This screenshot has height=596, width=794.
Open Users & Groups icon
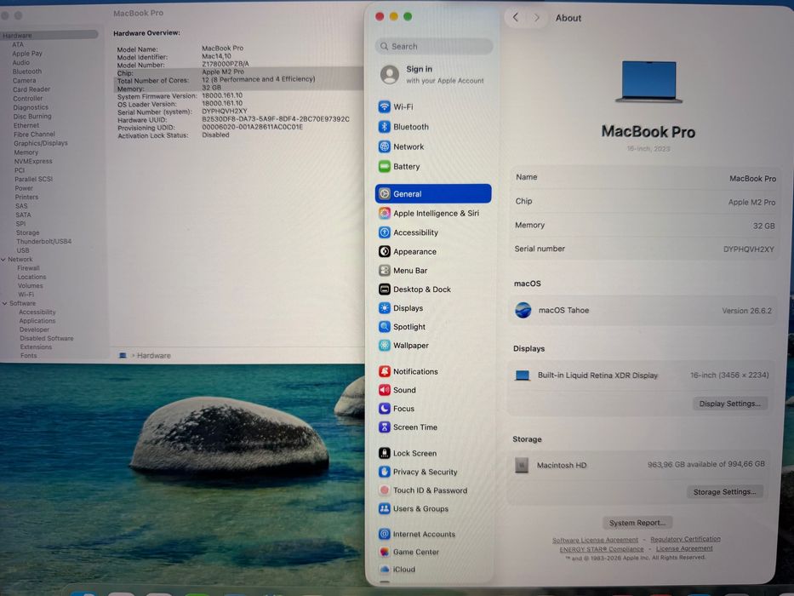tap(385, 508)
